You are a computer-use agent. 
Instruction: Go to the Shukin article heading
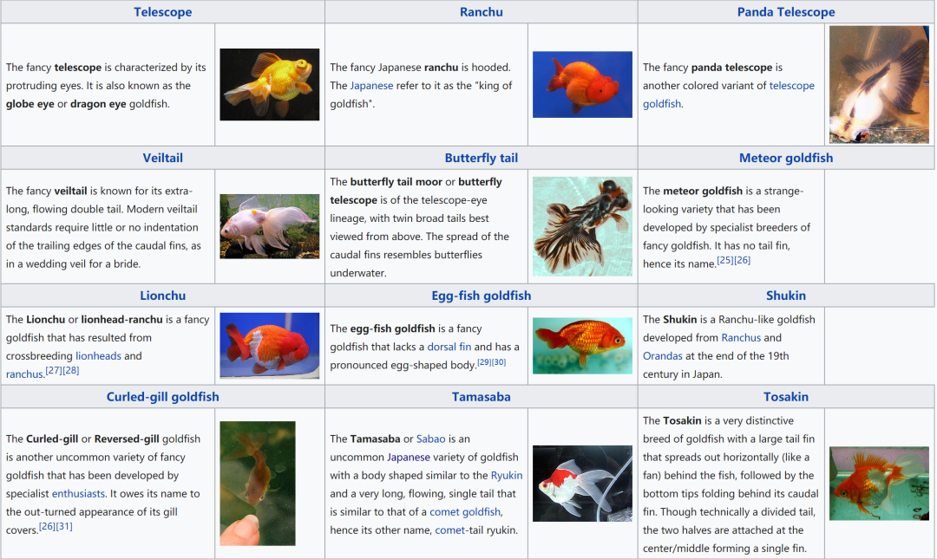[786, 296]
